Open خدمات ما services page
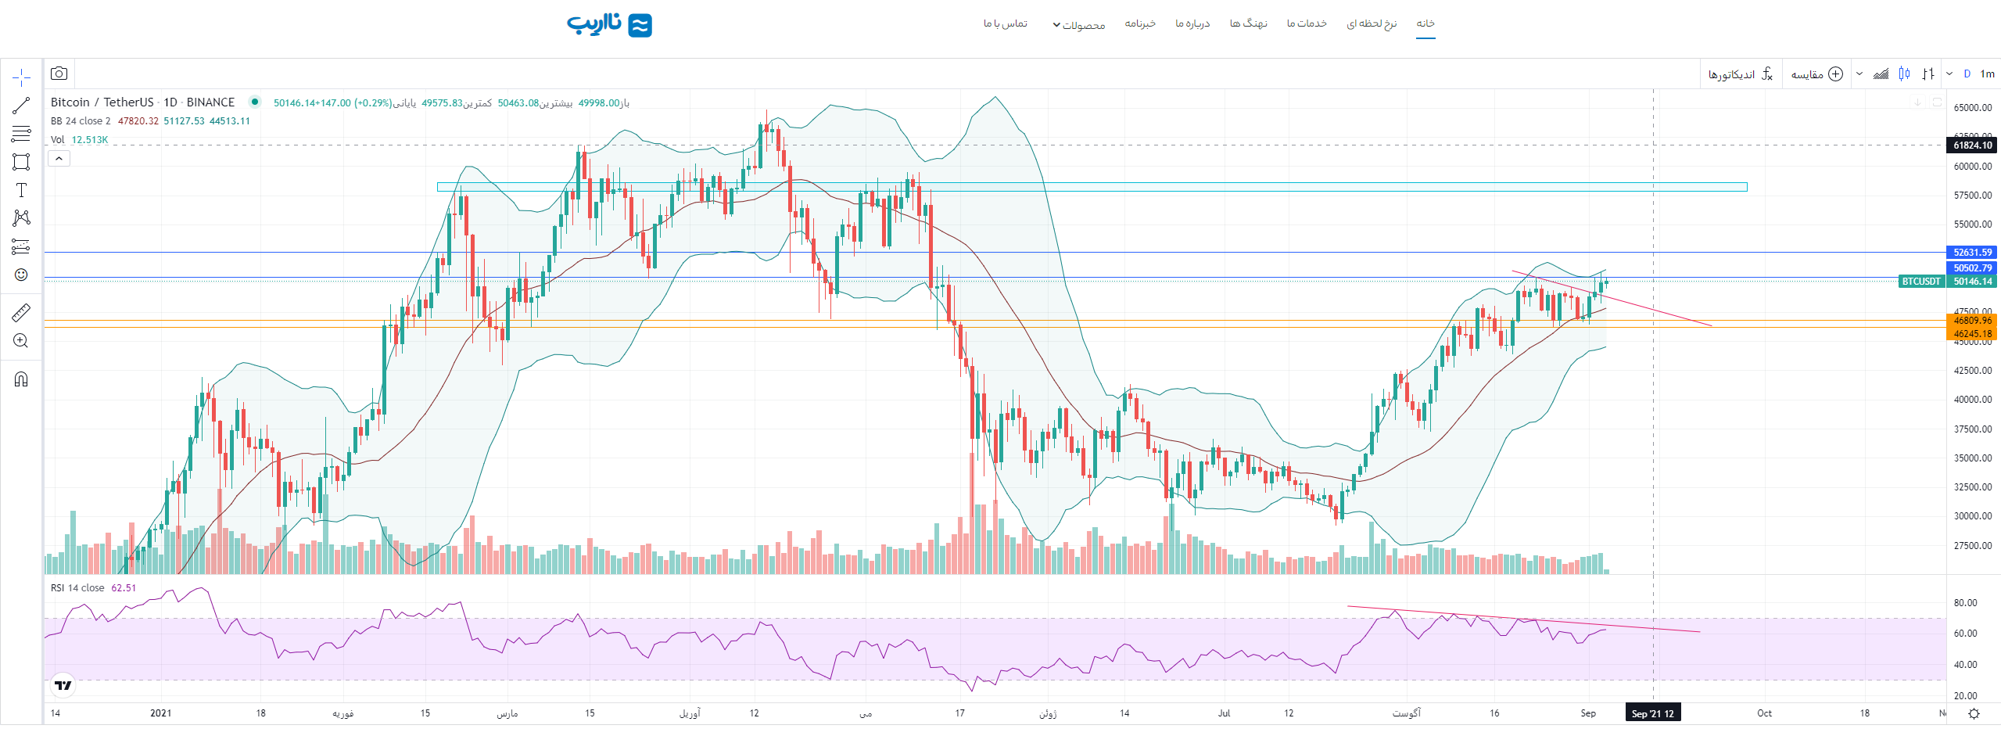Screen dimensions: 2001x754 tap(1307, 23)
